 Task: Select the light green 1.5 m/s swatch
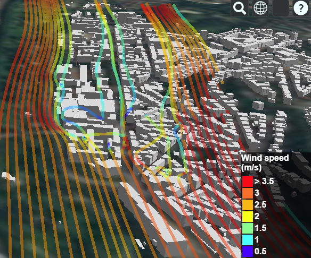tap(248, 228)
